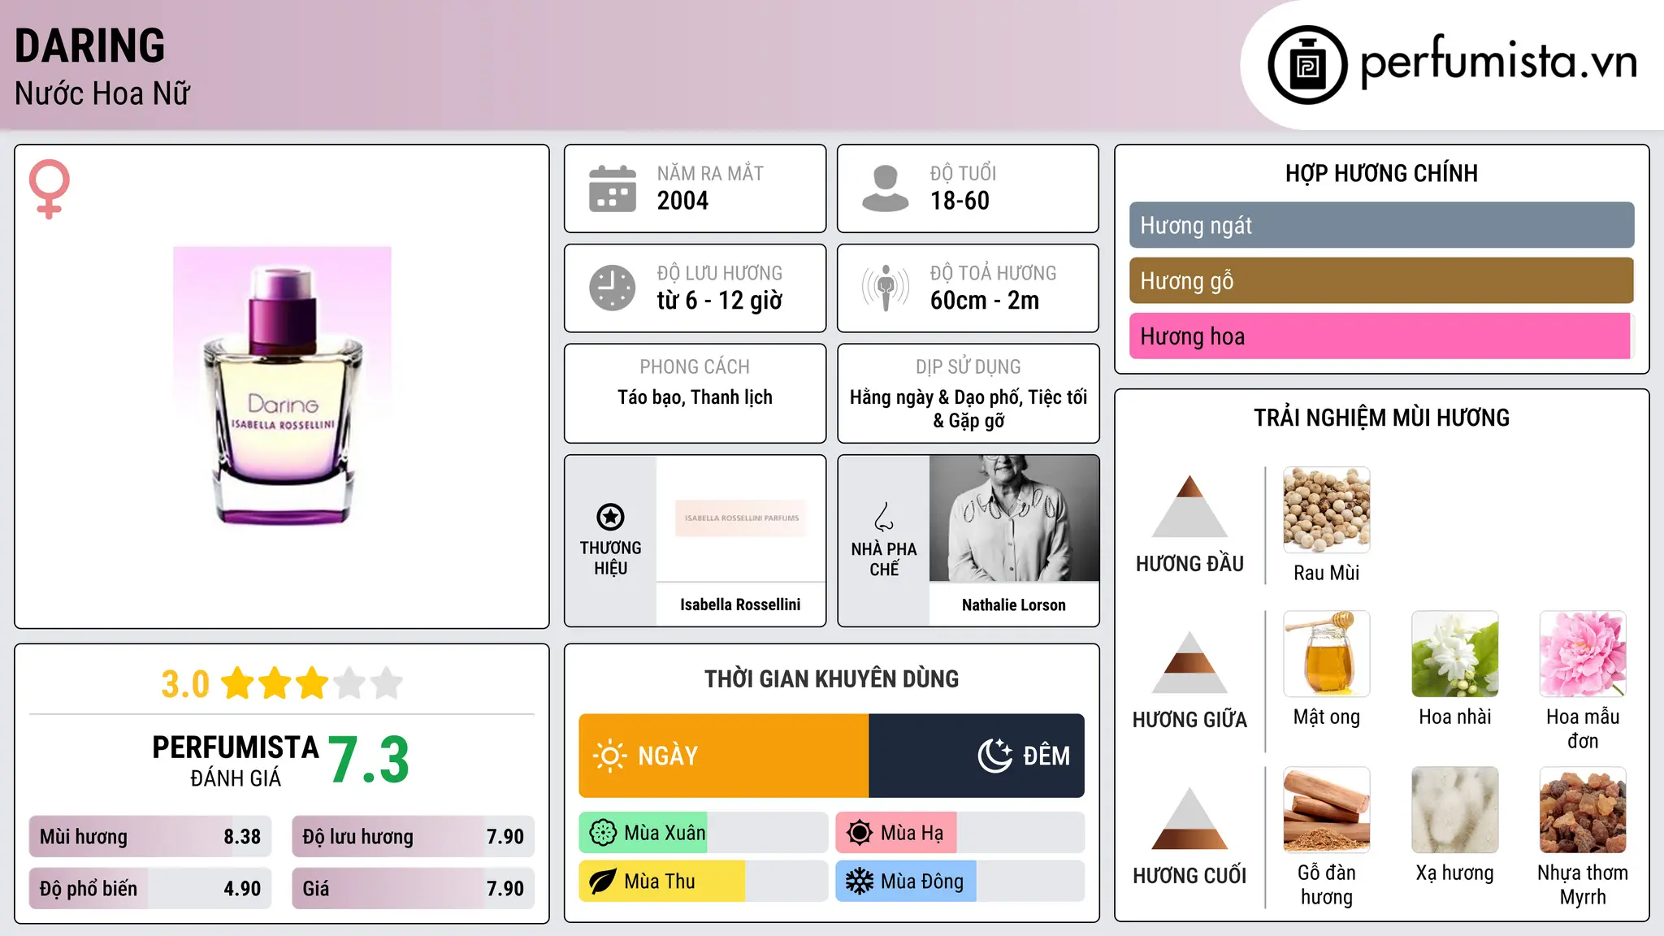Click the Độ phổ biến 4.90 score bar
This screenshot has height=936, width=1664.
[150, 888]
